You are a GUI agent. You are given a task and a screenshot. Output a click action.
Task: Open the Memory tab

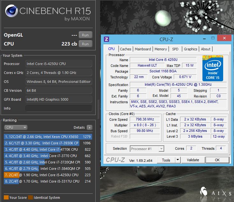[x=161, y=49]
